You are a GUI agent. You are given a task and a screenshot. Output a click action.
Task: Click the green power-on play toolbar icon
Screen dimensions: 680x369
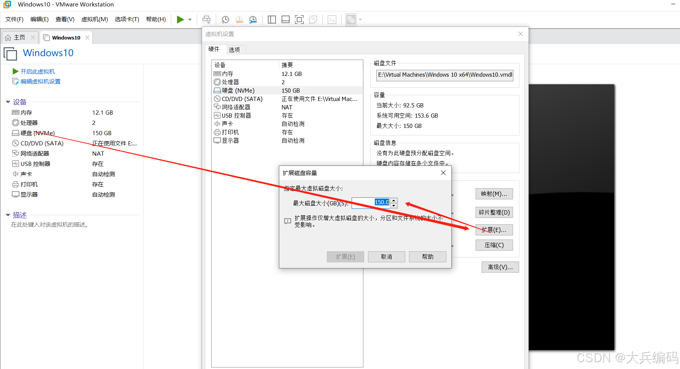tap(180, 19)
